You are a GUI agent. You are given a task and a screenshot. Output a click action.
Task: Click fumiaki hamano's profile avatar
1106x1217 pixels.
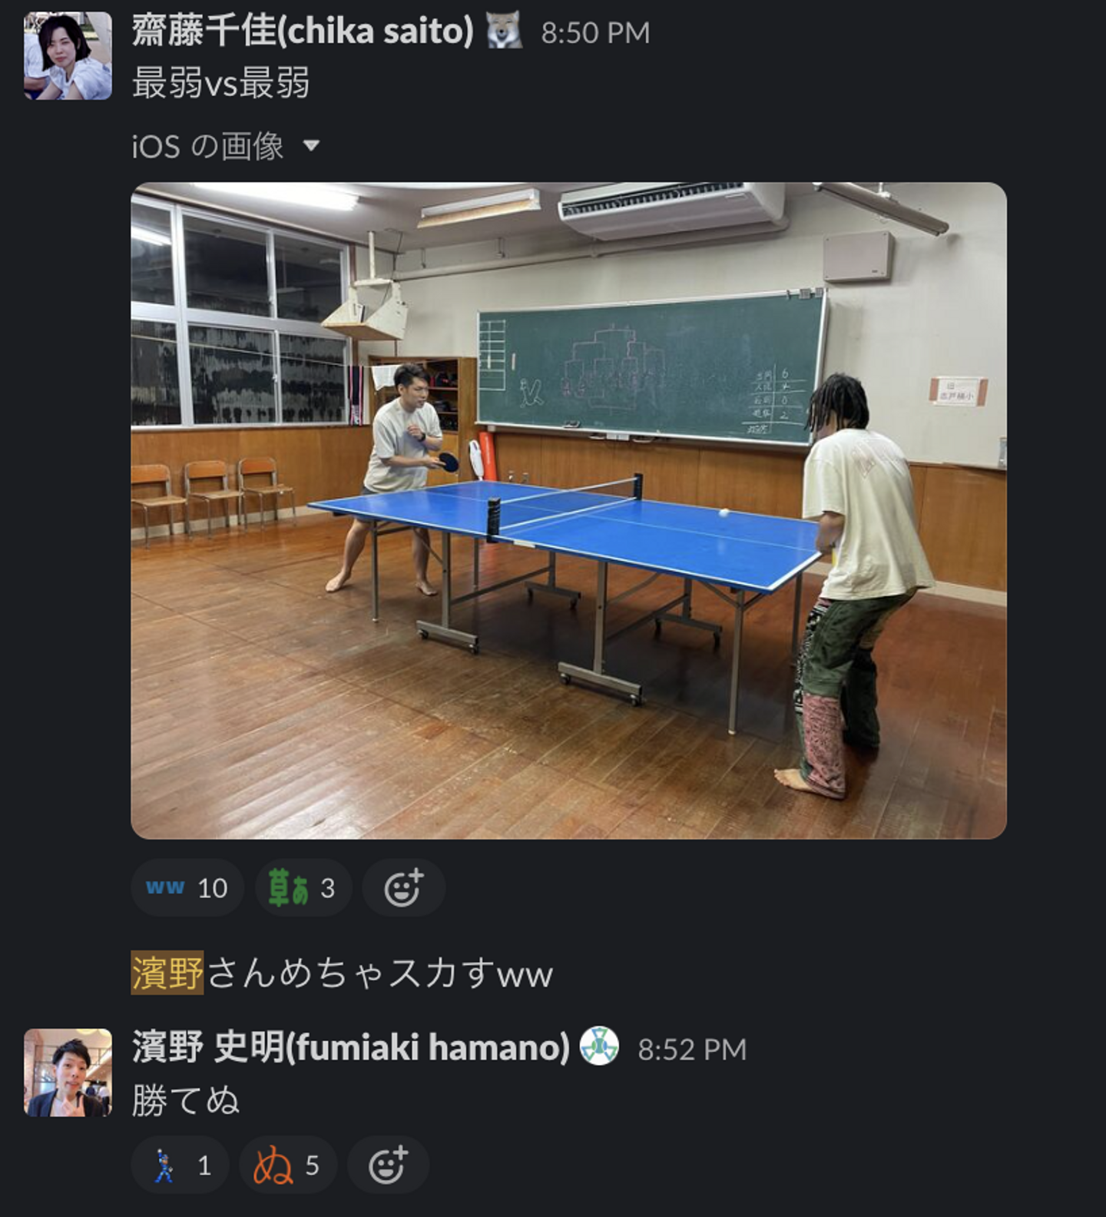[68, 1072]
